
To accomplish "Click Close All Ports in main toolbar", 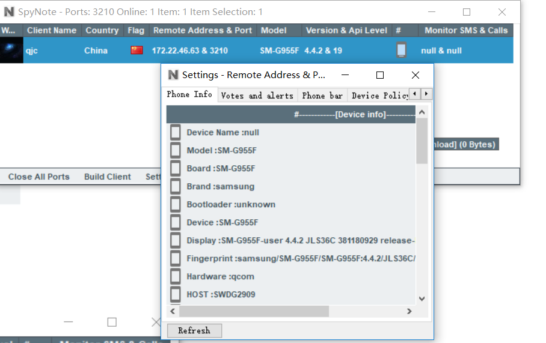I will [x=39, y=177].
